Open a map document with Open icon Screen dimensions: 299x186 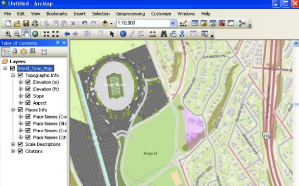[x=17, y=23]
